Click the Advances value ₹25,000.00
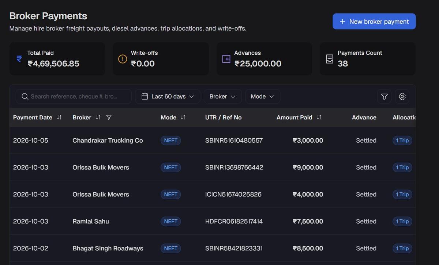The width and height of the screenshot is (439, 265). click(x=258, y=64)
